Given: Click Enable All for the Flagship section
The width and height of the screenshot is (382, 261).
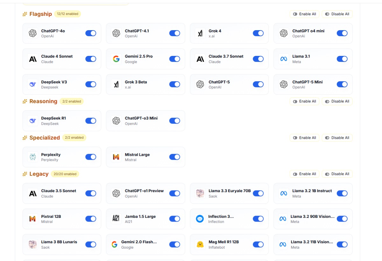Looking at the screenshot, I should pos(304,14).
